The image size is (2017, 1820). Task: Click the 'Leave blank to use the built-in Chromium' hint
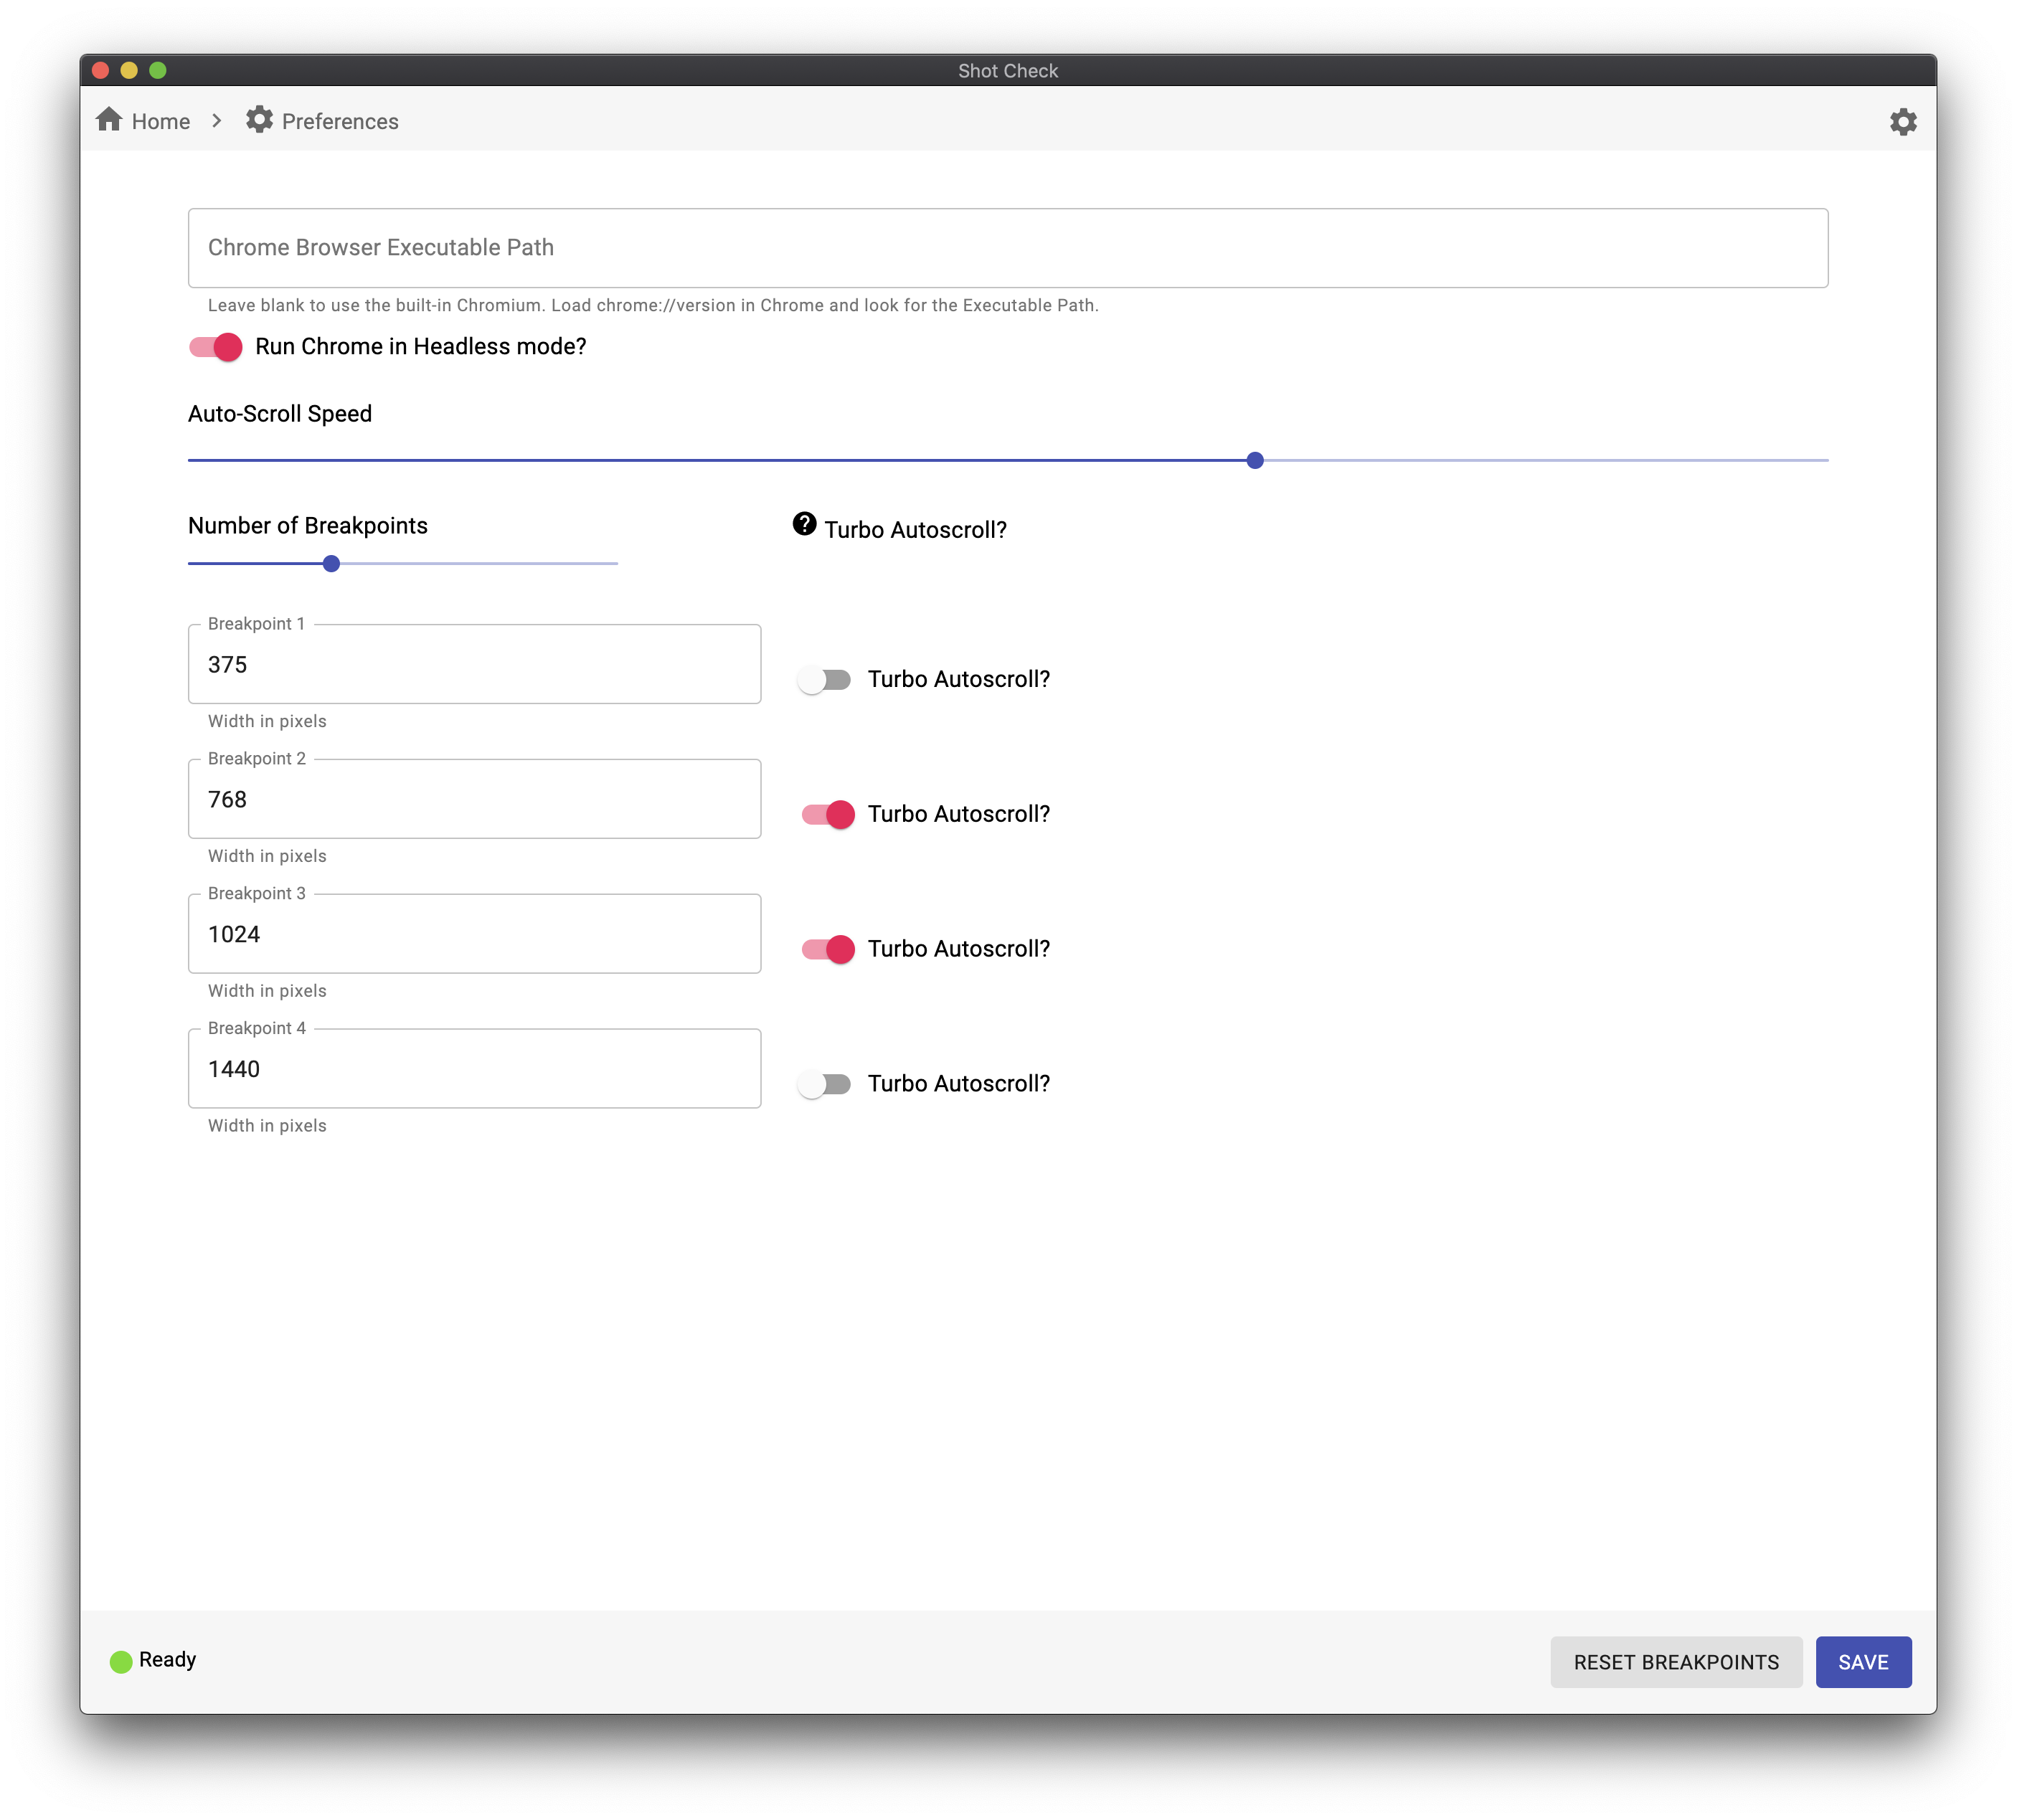(653, 305)
